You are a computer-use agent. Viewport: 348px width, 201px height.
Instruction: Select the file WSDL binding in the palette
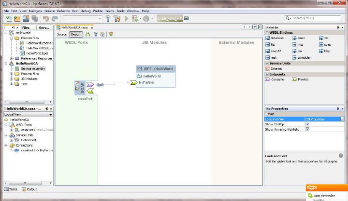(323, 38)
